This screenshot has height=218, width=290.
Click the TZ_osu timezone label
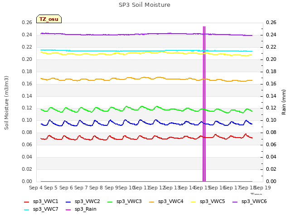(x=49, y=19)
